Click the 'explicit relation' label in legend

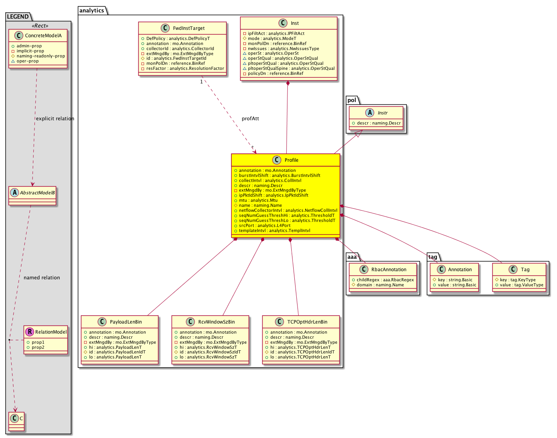coord(55,119)
